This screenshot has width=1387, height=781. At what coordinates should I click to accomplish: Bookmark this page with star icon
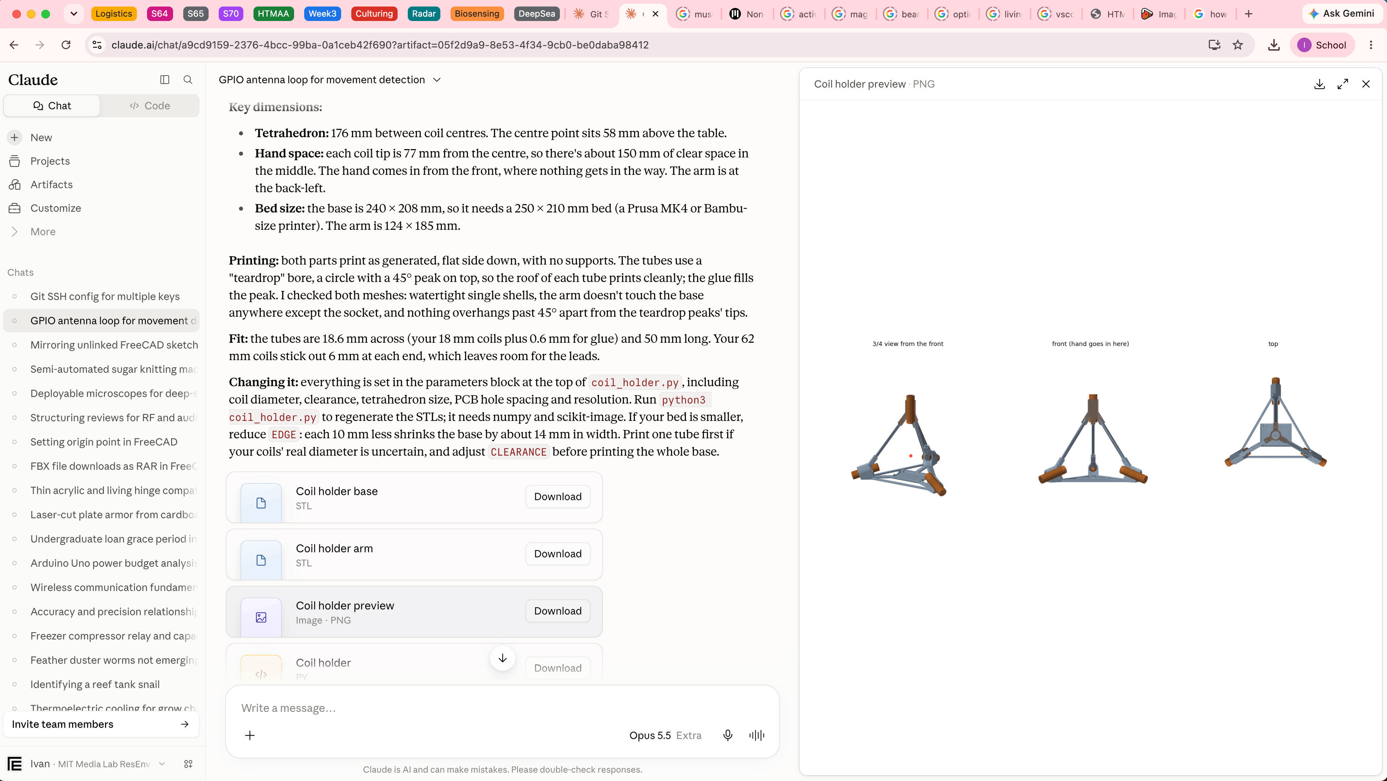(x=1238, y=45)
